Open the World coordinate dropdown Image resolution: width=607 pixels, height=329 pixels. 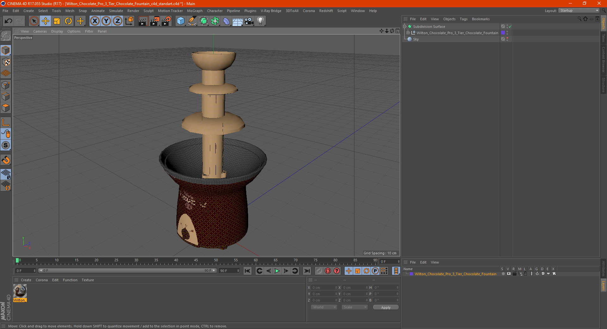324,307
